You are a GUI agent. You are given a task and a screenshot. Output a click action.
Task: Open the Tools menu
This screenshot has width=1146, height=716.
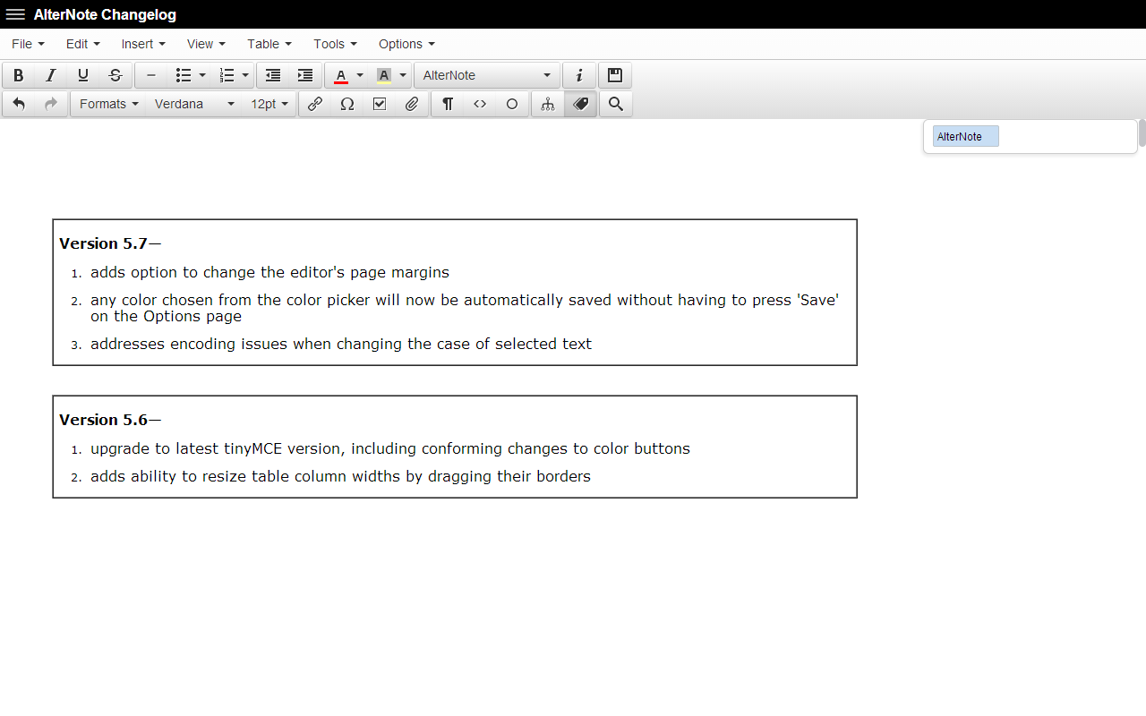tap(335, 44)
